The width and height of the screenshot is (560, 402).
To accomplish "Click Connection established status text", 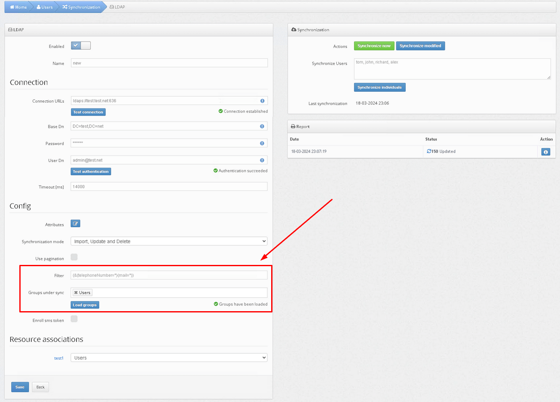I will (x=246, y=111).
